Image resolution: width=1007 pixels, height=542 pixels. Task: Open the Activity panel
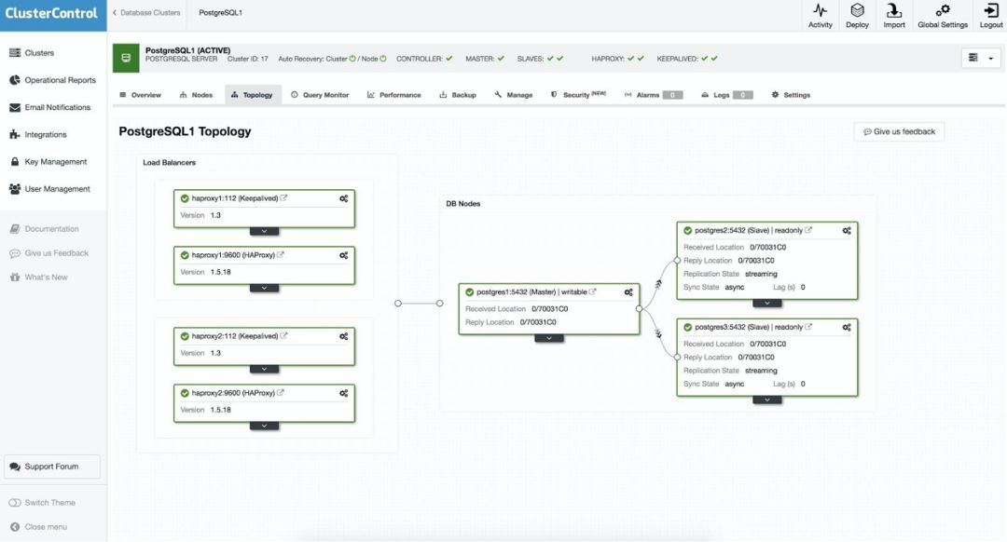[821, 16]
